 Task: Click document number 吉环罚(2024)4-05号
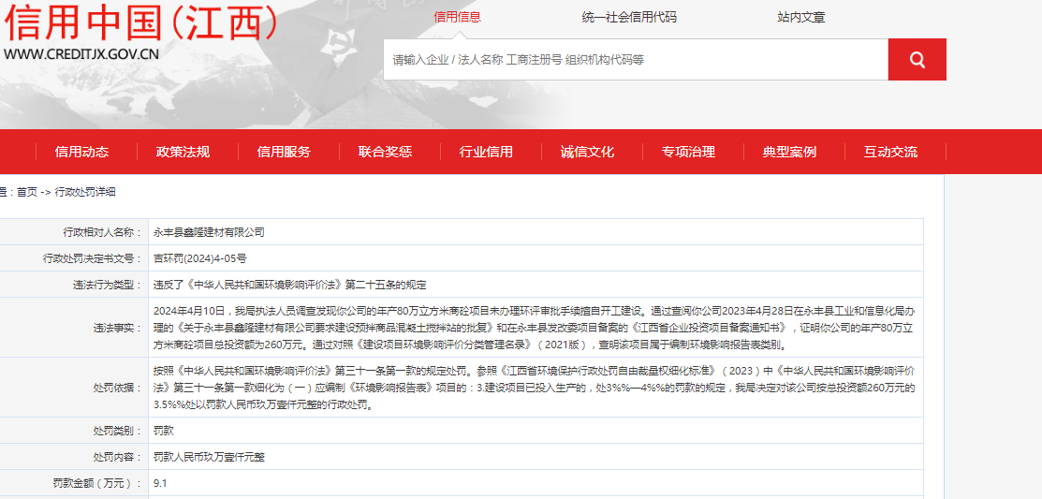click(x=200, y=258)
